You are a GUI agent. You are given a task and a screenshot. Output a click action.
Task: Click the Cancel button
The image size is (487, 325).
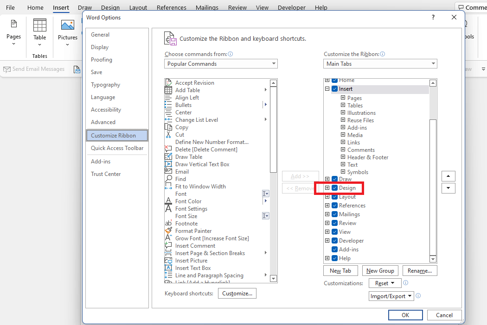(444, 315)
